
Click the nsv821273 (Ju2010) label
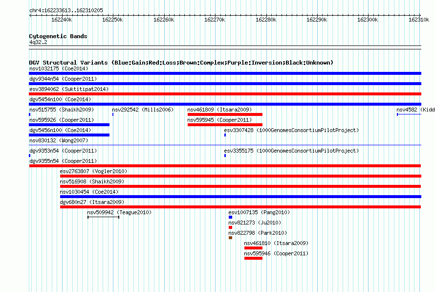[x=255, y=223]
